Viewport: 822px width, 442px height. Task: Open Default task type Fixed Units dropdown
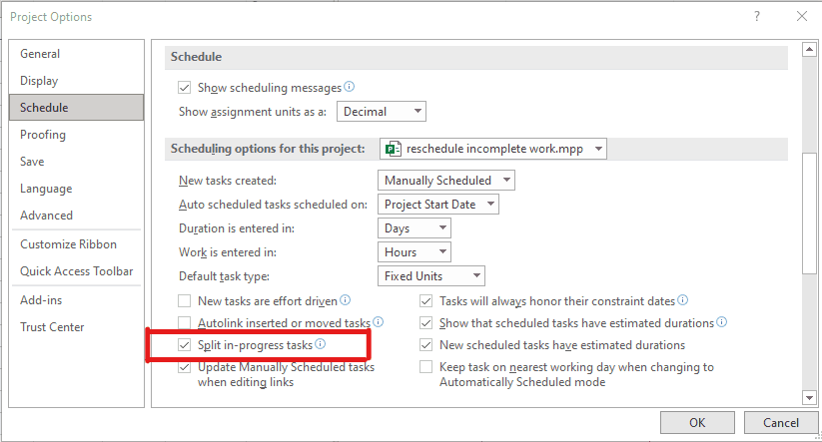[430, 276]
